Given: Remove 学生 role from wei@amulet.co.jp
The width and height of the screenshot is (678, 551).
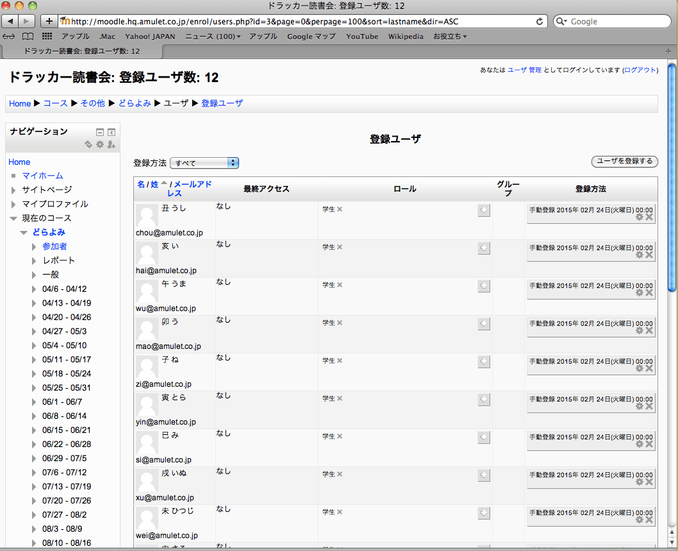Looking at the screenshot, I should [x=340, y=512].
